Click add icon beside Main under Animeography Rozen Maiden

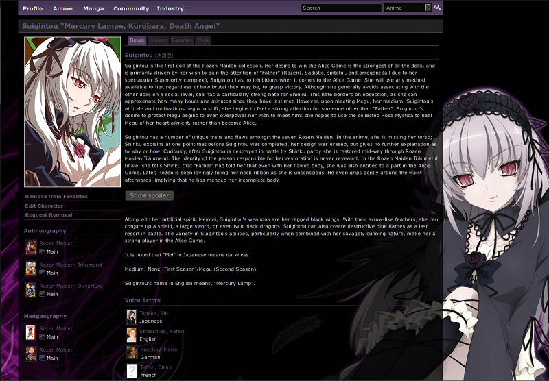pos(43,251)
